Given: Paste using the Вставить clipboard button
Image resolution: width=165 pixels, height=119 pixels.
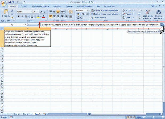Looking at the screenshot, I should [x=6, y=13].
